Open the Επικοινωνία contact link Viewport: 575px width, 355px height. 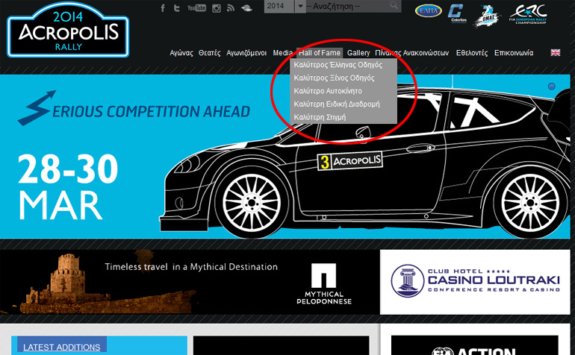(513, 53)
